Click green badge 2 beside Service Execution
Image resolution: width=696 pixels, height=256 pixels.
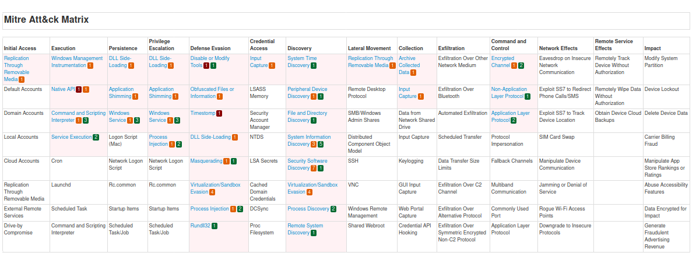click(96, 137)
